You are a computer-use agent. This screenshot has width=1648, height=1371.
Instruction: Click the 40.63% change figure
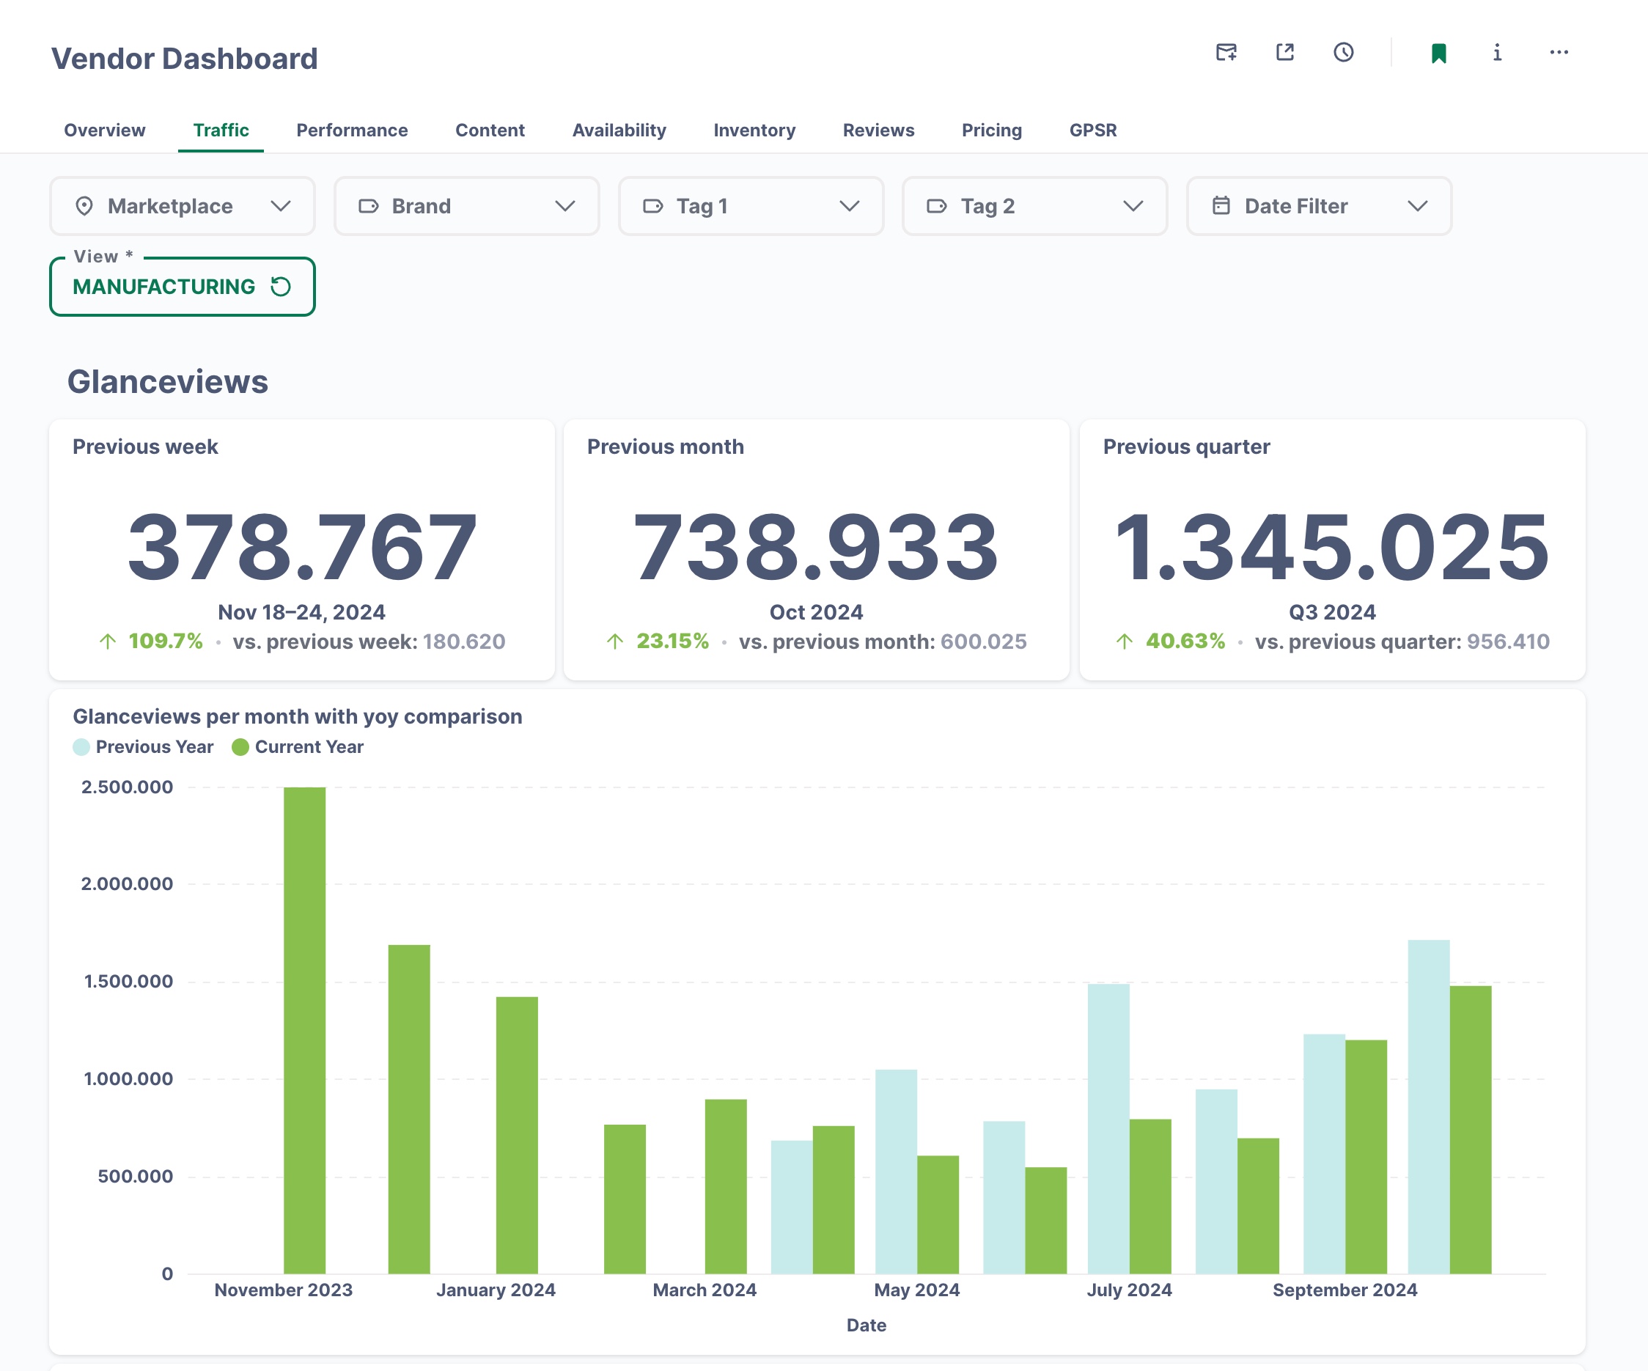click(x=1185, y=642)
